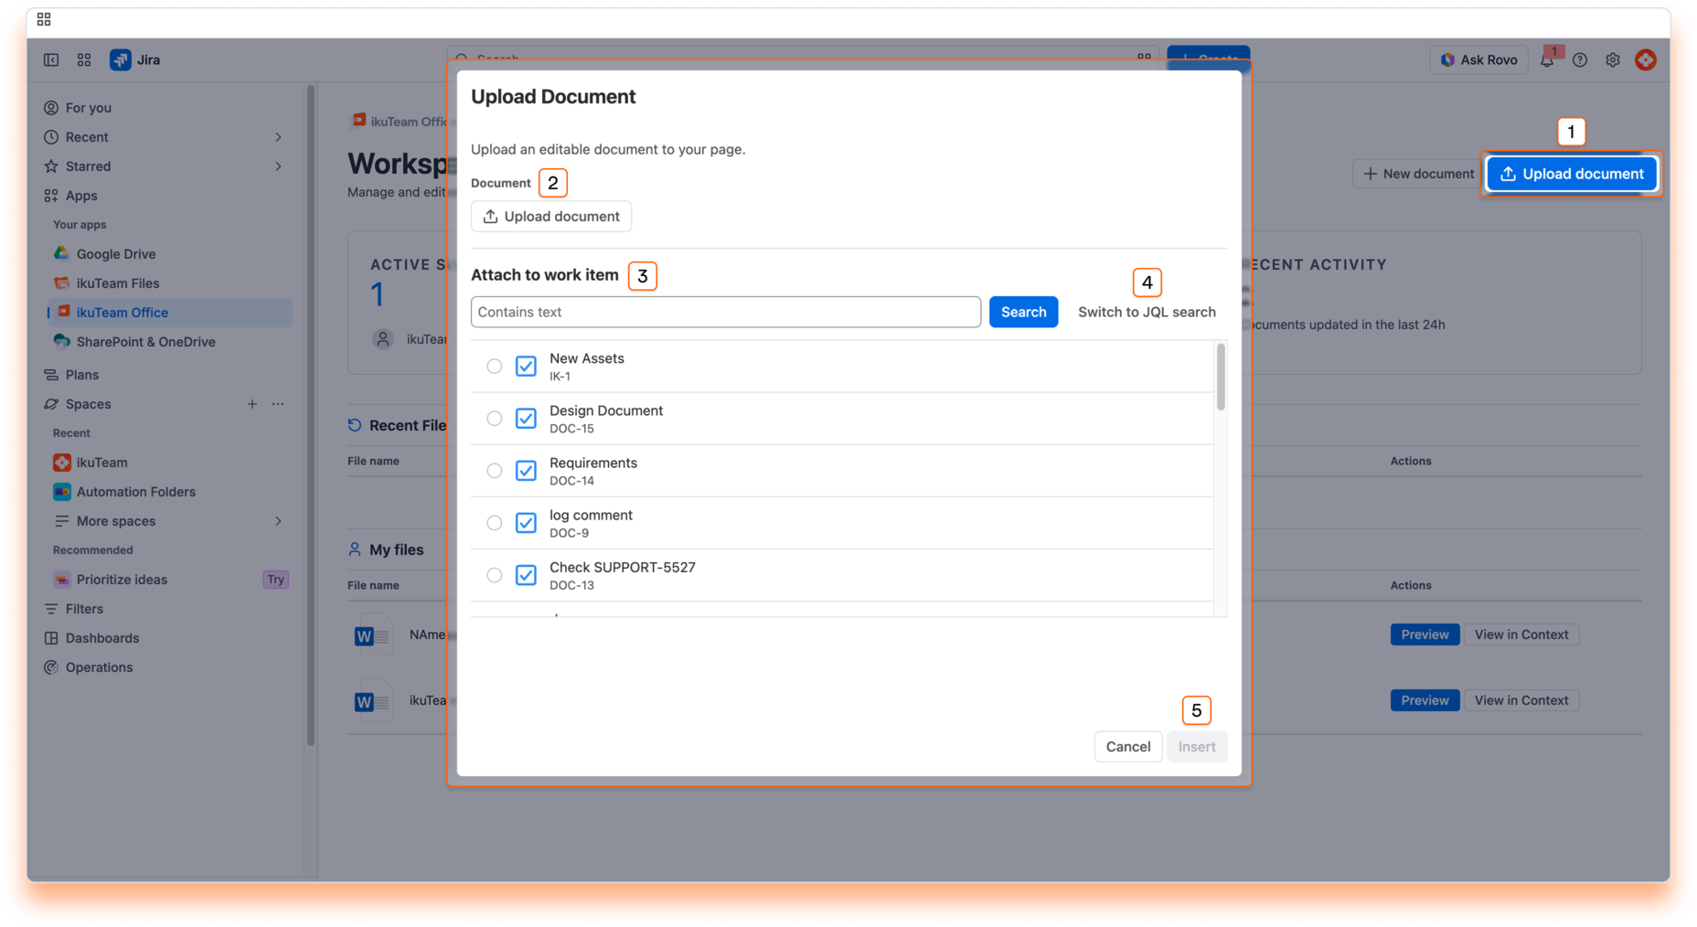Open the app switcher grid icon

point(84,59)
